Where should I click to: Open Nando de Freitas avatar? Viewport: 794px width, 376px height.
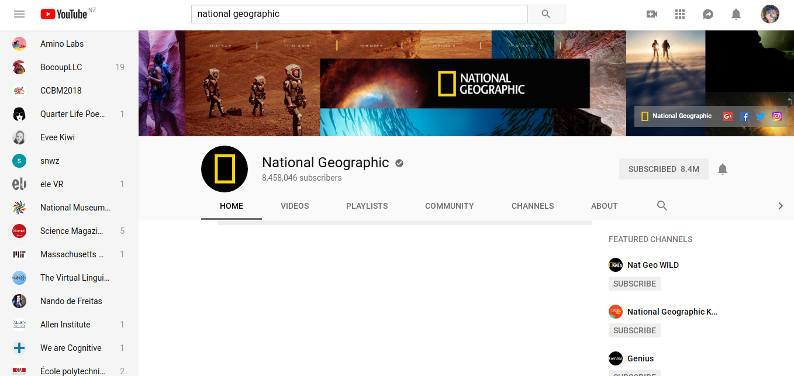19,301
